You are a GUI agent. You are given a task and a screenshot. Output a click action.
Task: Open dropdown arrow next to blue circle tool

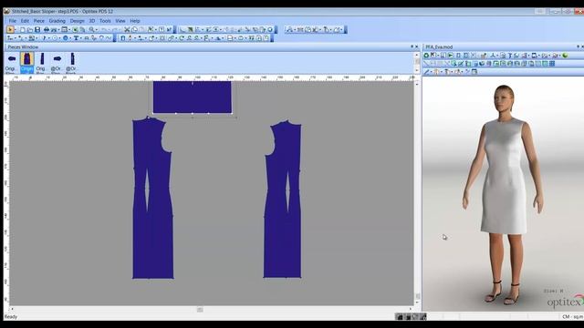70,38
